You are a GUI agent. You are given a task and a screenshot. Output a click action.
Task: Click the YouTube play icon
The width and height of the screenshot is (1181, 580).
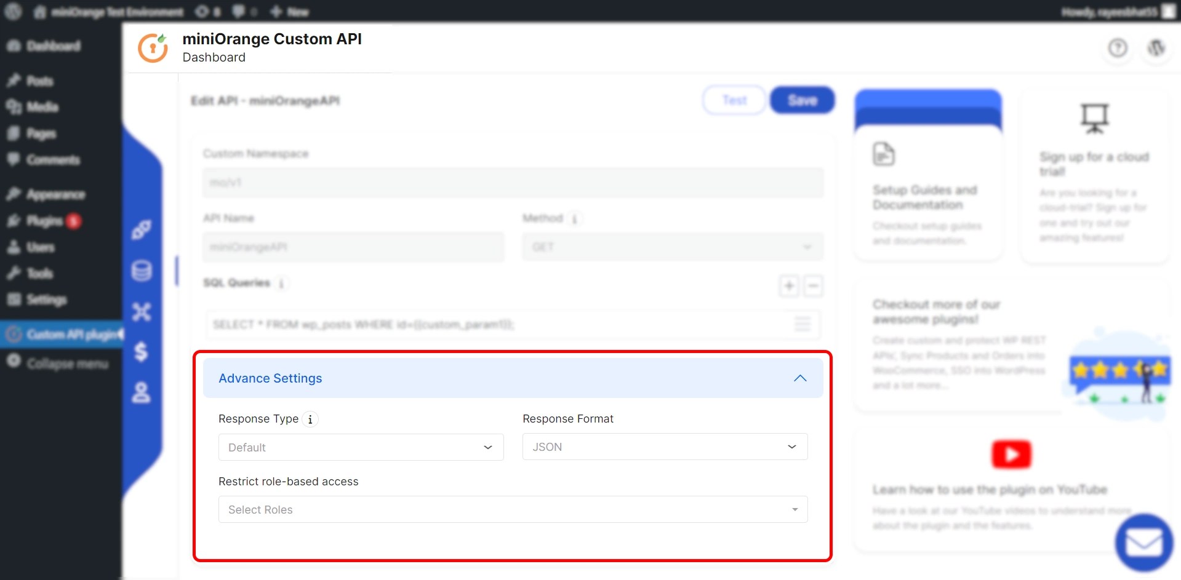click(1011, 455)
